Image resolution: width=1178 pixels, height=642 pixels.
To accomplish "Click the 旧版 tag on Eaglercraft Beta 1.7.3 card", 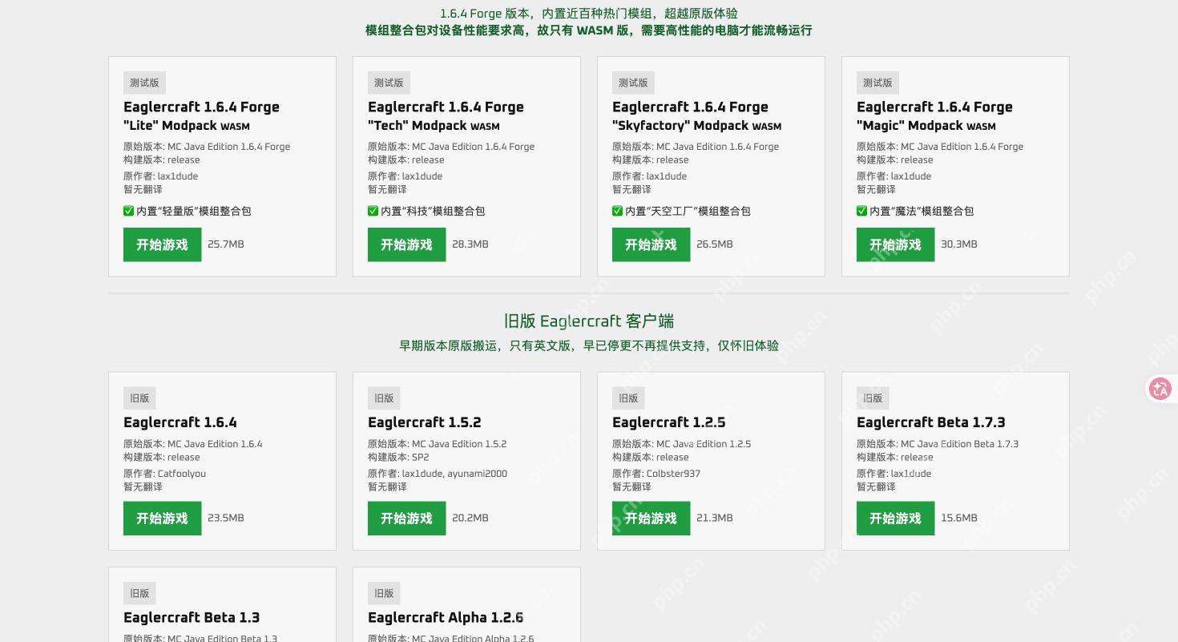I will (873, 398).
